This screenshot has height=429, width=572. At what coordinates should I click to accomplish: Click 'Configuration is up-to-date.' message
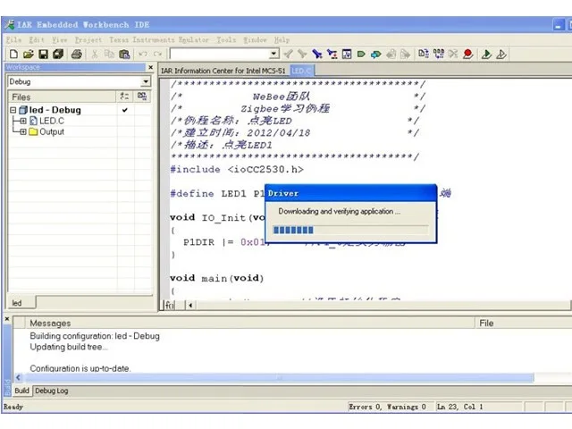coord(80,368)
